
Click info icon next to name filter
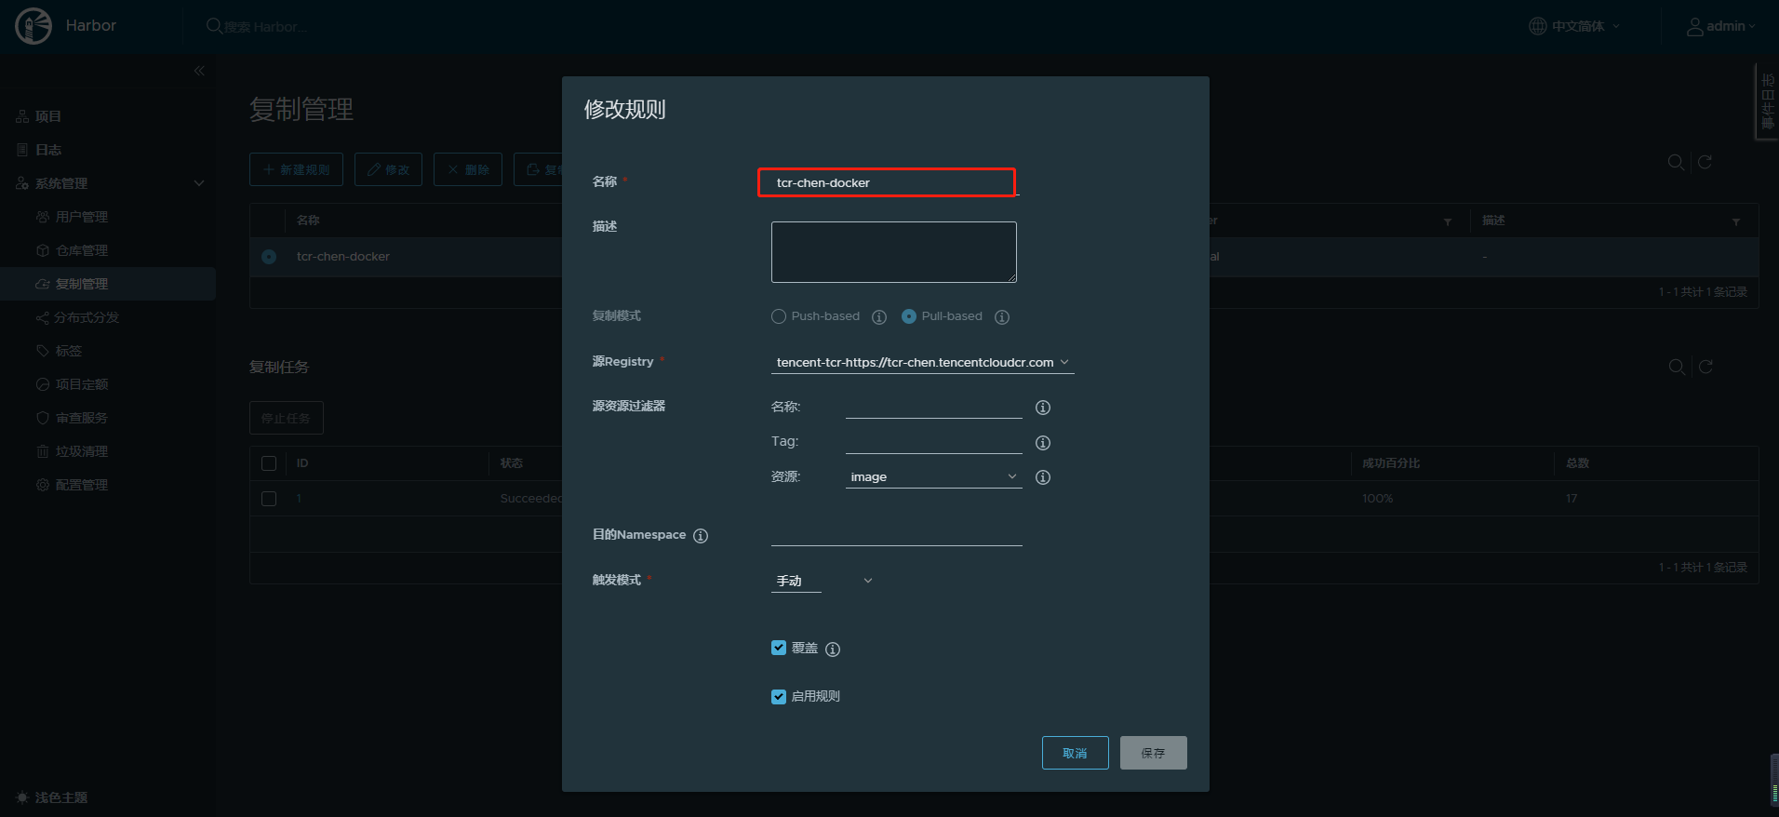[1043, 408]
